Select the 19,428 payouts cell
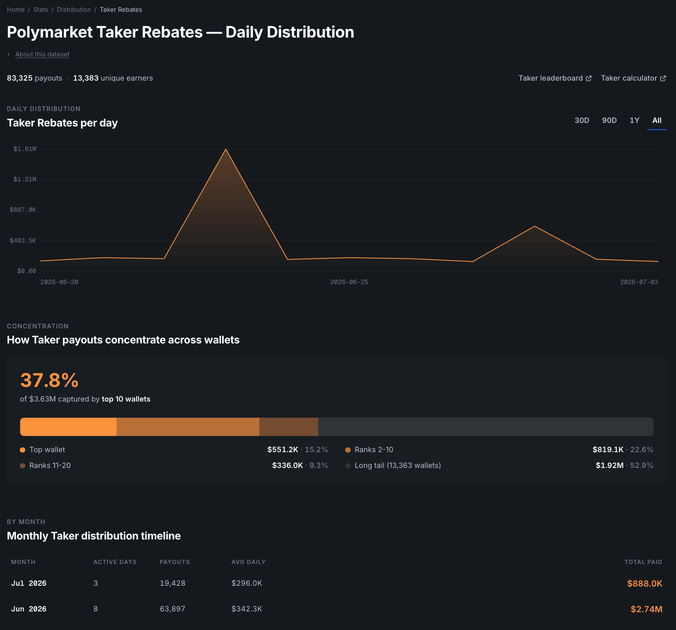 172,583
